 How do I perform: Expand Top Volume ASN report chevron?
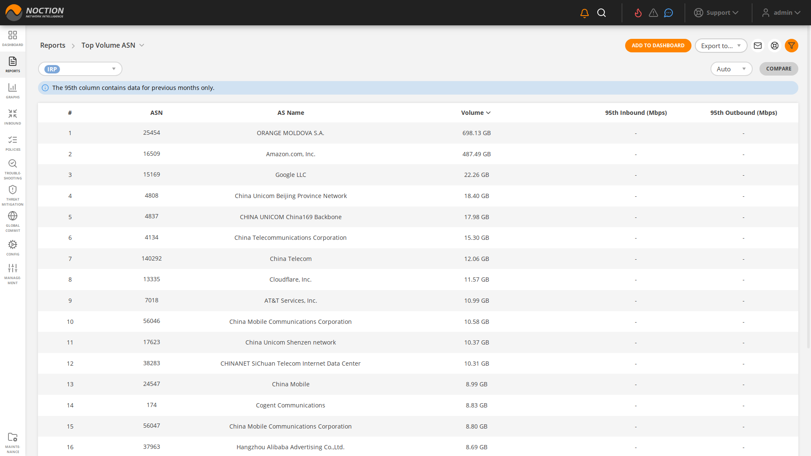142,45
